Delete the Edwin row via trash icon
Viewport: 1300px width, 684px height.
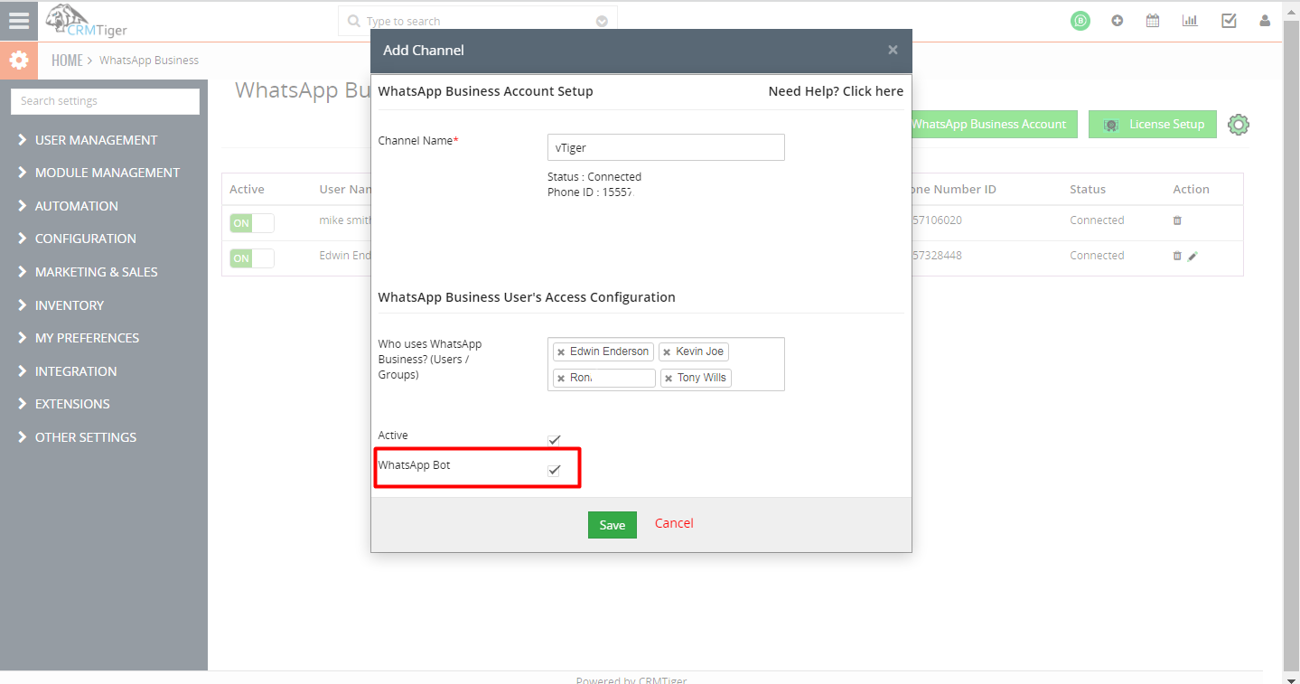pyautogui.click(x=1176, y=256)
